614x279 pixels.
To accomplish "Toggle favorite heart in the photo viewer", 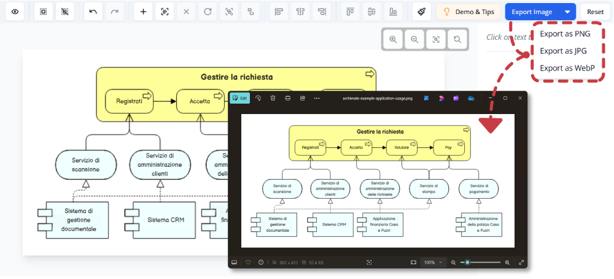I will (248, 262).
